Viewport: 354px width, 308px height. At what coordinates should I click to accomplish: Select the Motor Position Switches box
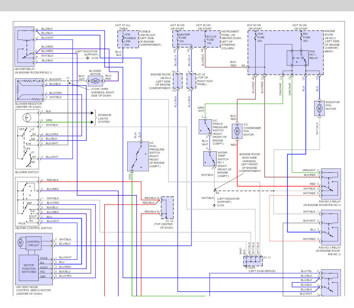(x=28, y=268)
